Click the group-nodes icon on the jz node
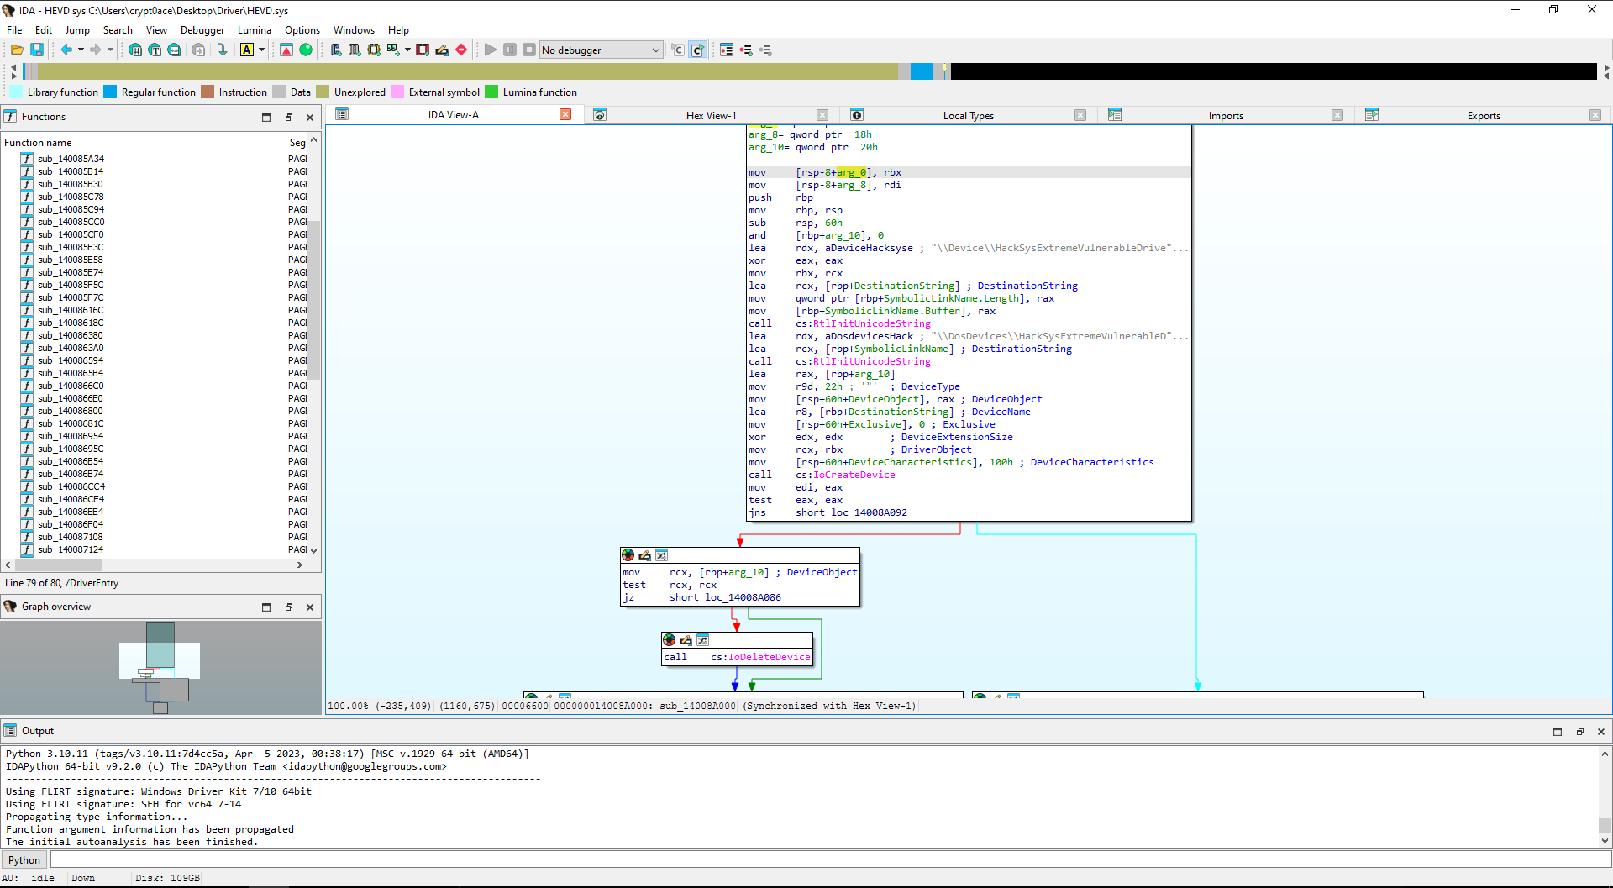 point(662,555)
